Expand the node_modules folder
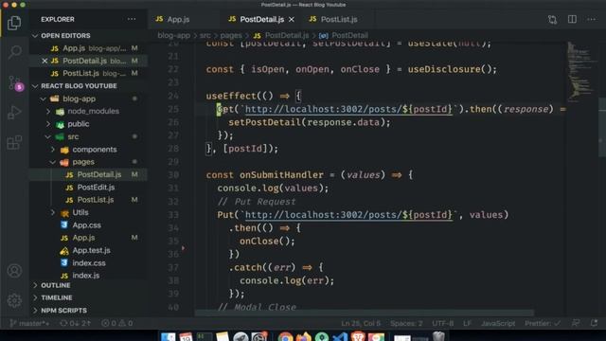Viewport: 606px width, 341px height. (x=48, y=112)
